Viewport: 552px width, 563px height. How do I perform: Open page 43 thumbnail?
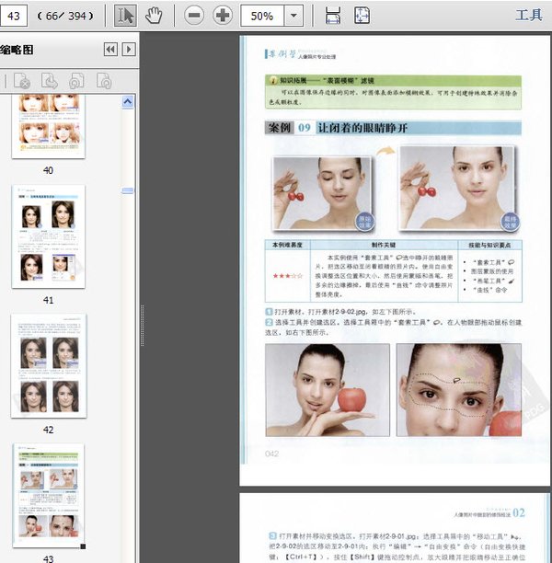[48, 497]
